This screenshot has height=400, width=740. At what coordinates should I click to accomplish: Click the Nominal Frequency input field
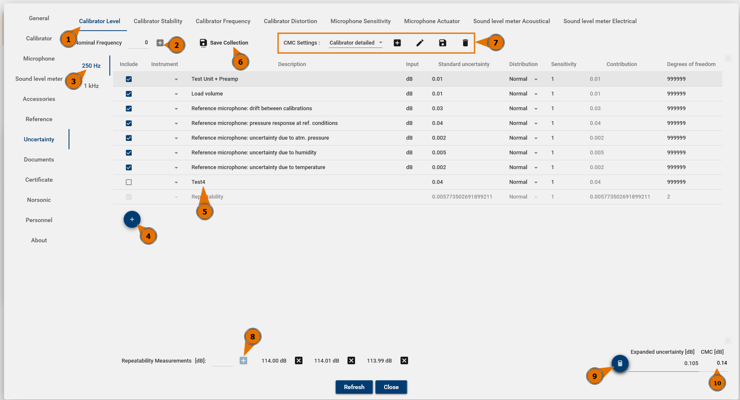coord(138,42)
